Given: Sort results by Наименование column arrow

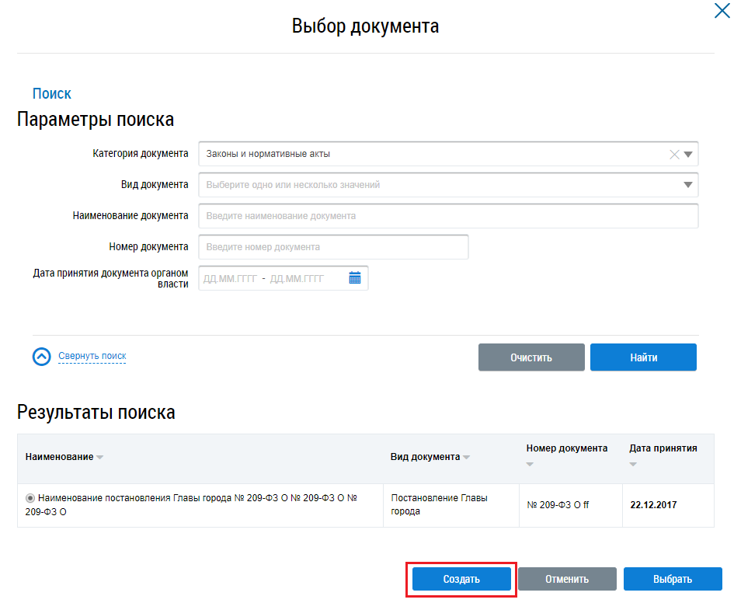Looking at the screenshot, I should [x=99, y=458].
